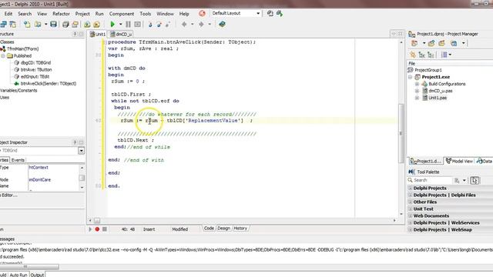The width and height of the screenshot is (493, 277).
Task: Expand the Build Configurations node
Action: pos(418,84)
